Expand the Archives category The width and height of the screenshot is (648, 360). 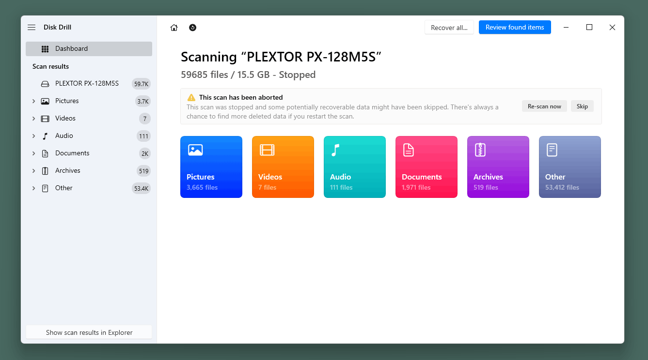33,171
